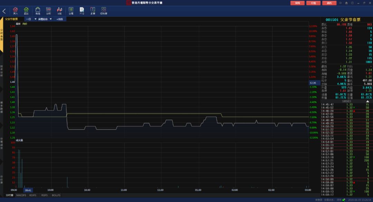This screenshot has height=202, width=373.
Task: Open the multi-screen (多屏) icon
Action: coord(93,11)
